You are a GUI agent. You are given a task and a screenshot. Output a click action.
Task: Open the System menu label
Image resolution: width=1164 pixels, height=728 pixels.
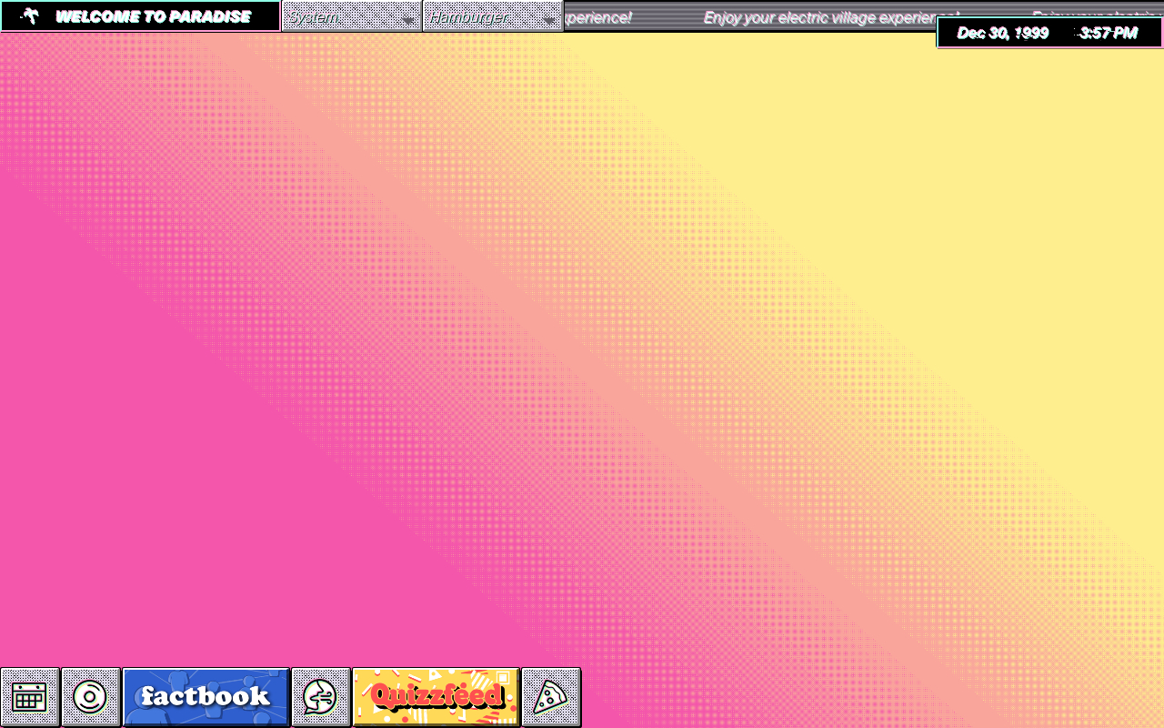(x=314, y=17)
